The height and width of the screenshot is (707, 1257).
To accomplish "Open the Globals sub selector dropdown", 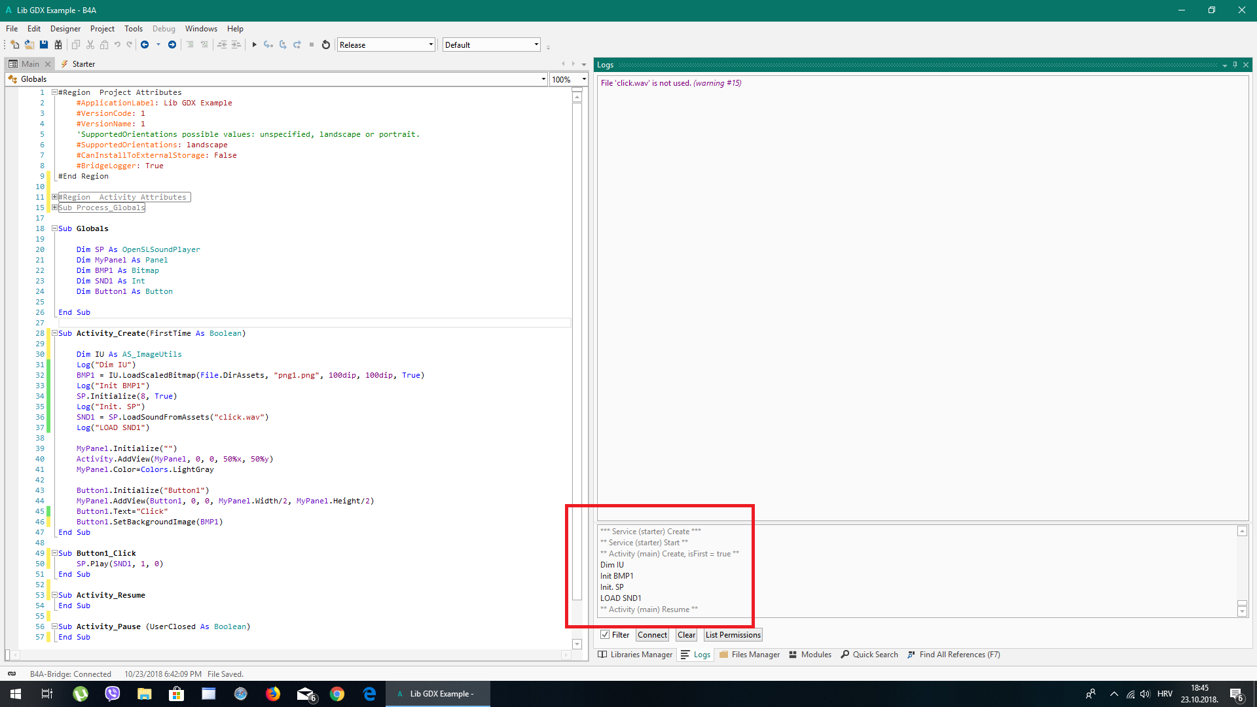I will [543, 79].
